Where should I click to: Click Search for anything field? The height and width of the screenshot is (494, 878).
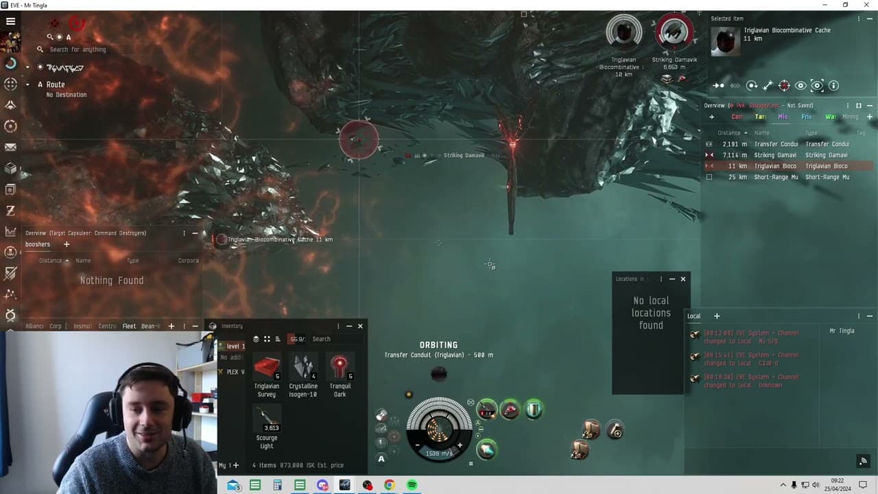pyautogui.click(x=78, y=49)
